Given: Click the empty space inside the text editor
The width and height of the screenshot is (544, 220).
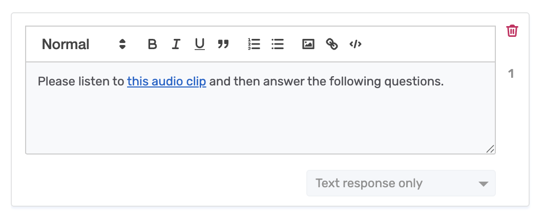Looking at the screenshot, I should click(x=256, y=123).
